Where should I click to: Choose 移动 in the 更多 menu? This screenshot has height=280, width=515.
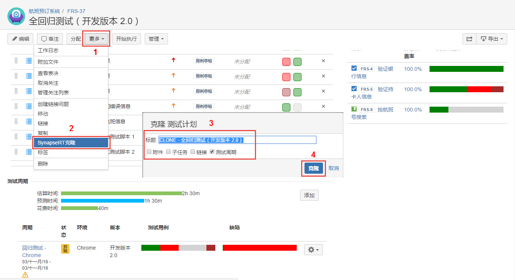pyautogui.click(x=71, y=114)
